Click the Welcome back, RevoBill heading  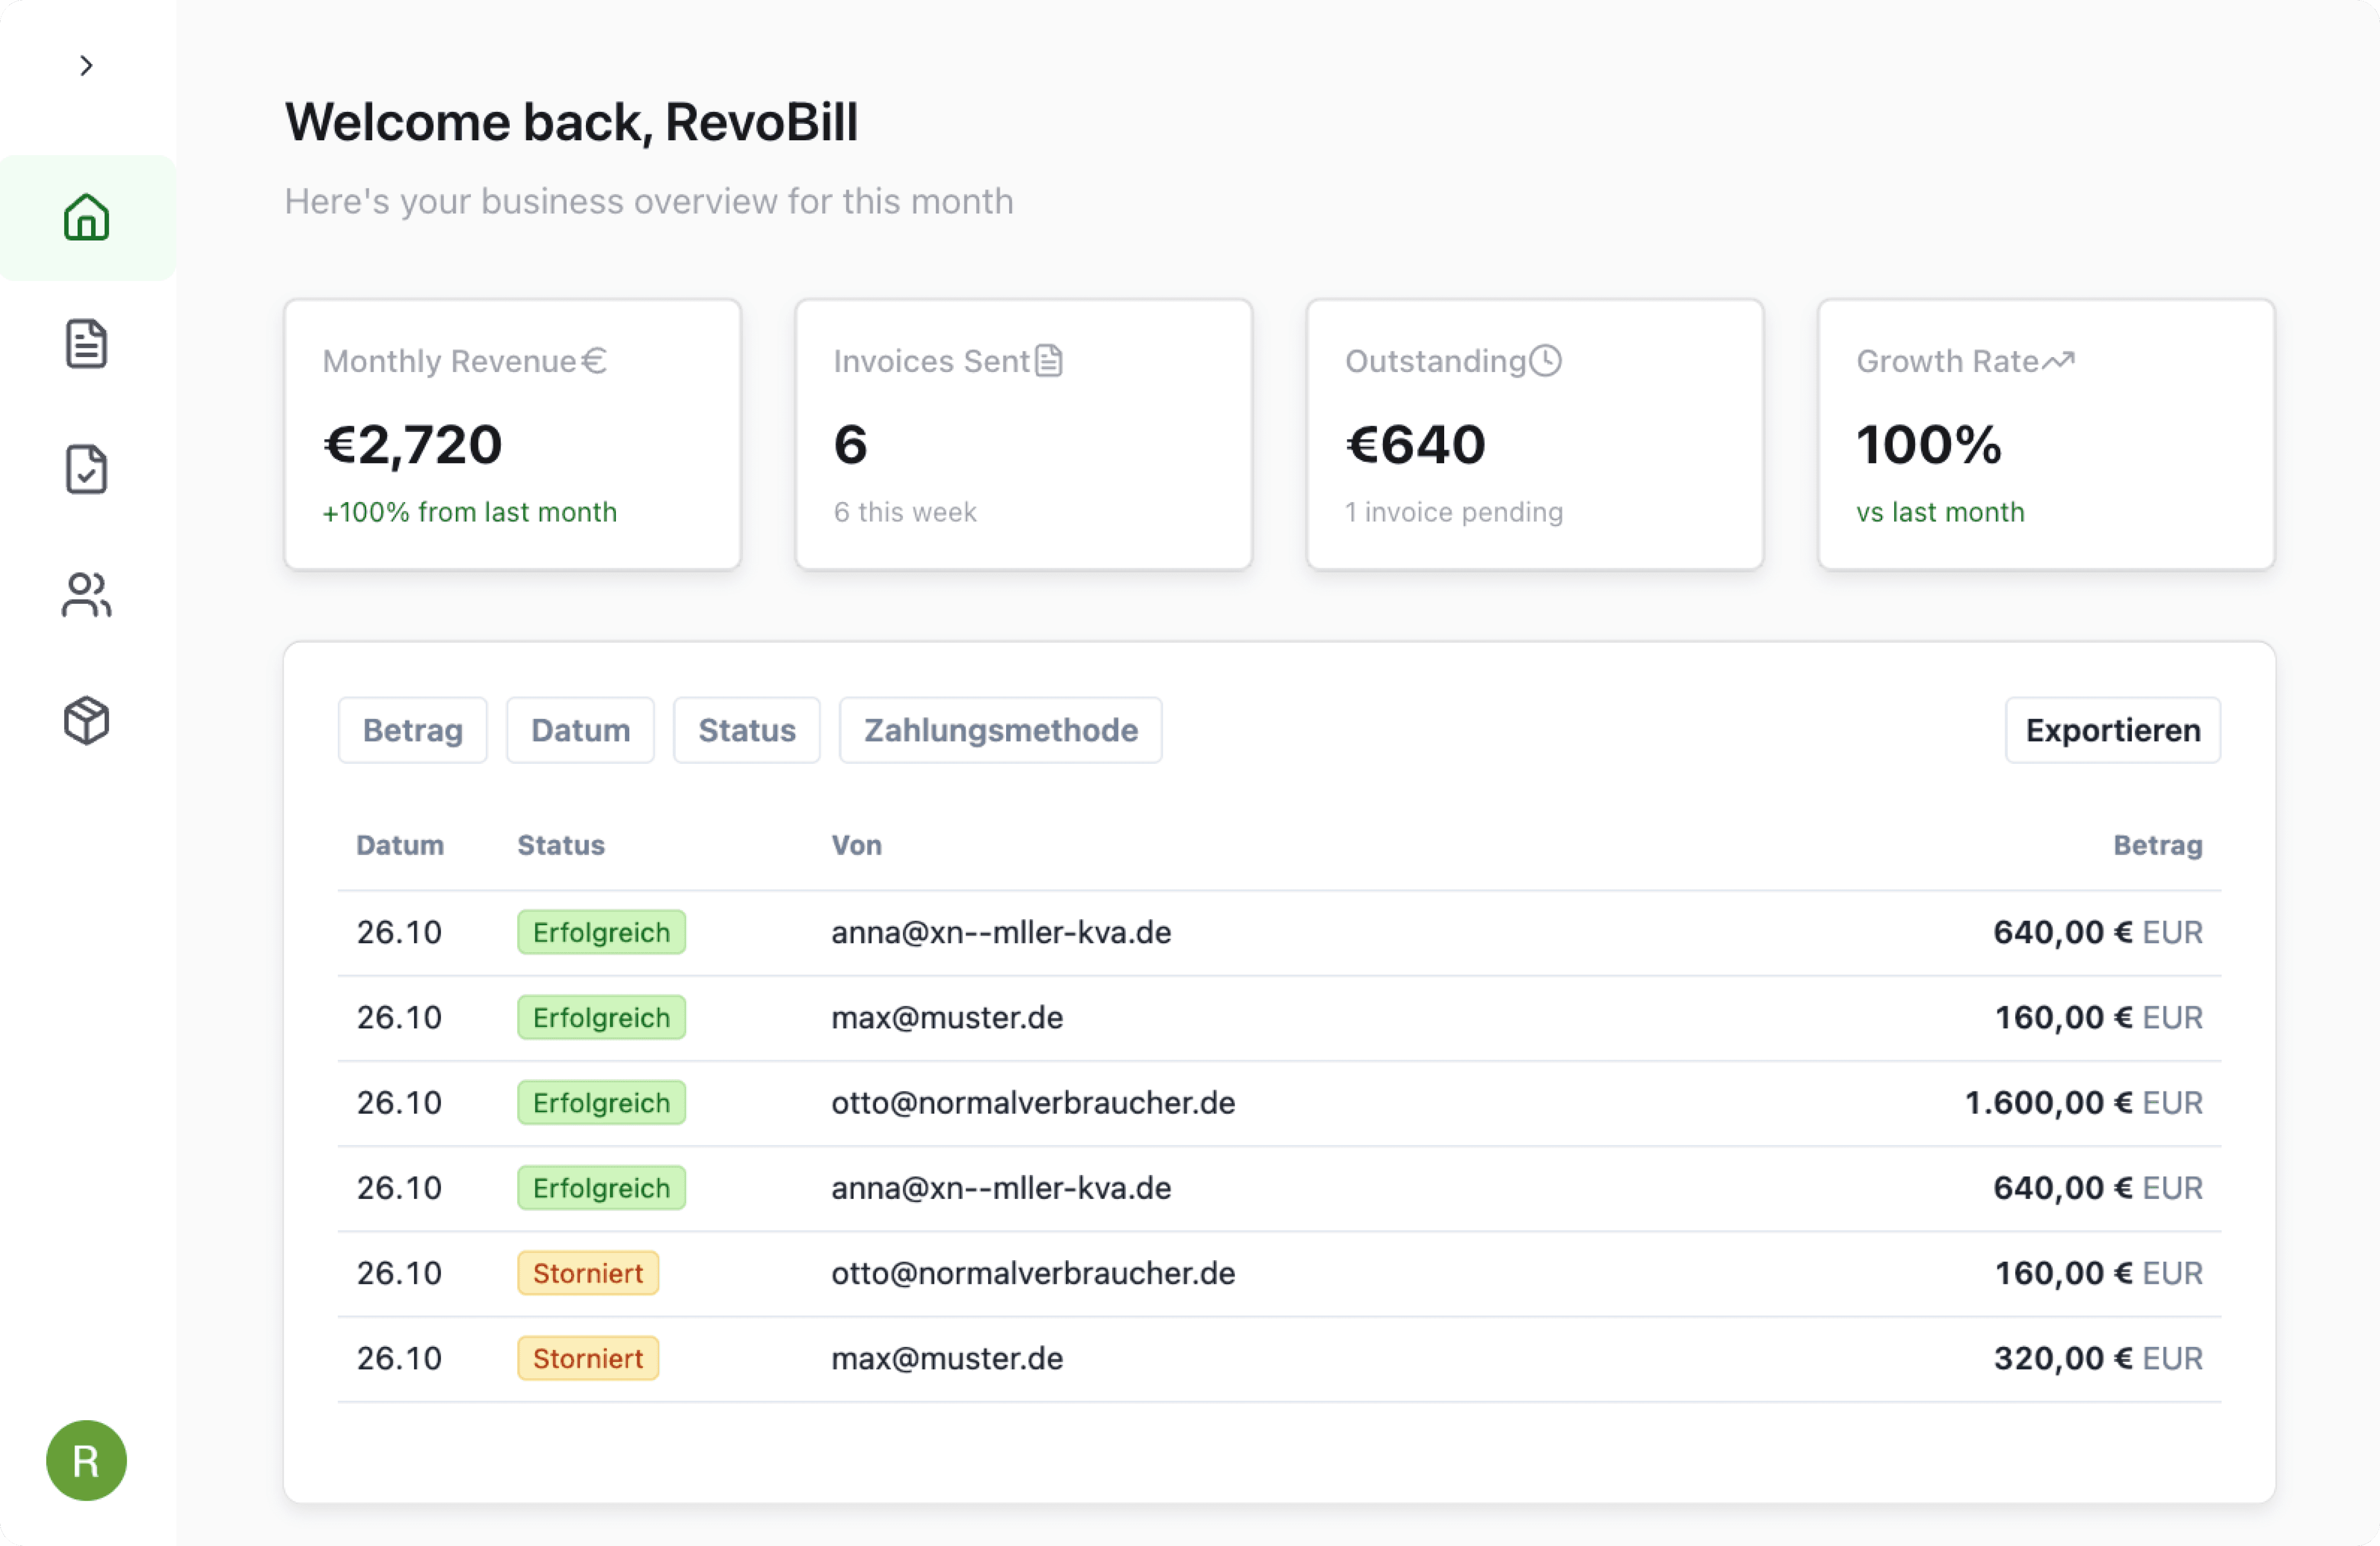(x=571, y=122)
